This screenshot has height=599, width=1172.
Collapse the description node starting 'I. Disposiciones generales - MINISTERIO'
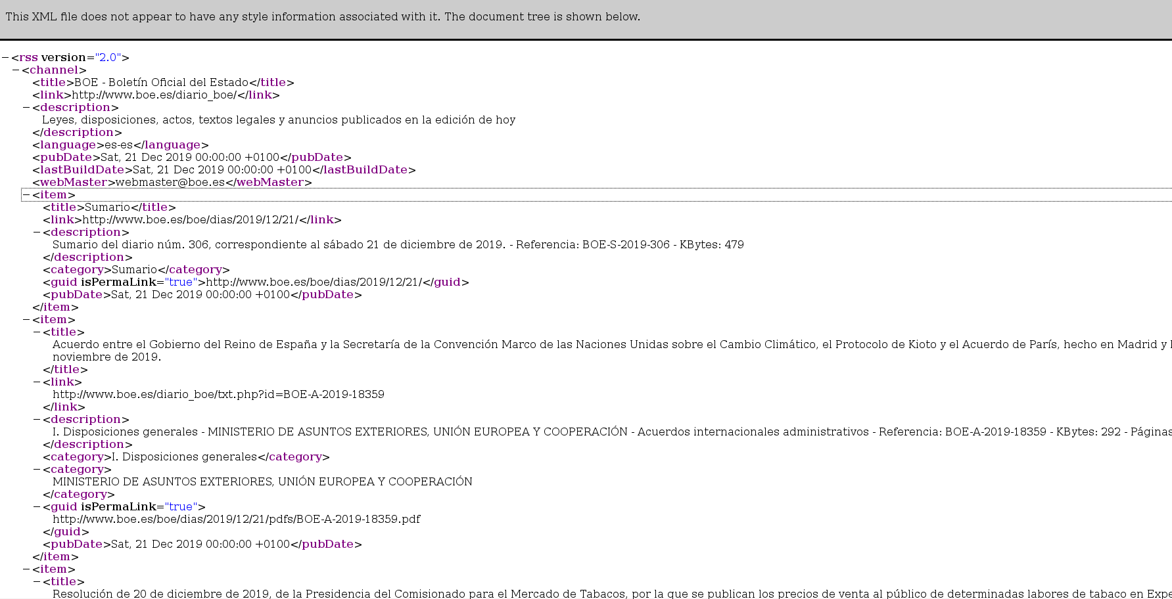37,420
